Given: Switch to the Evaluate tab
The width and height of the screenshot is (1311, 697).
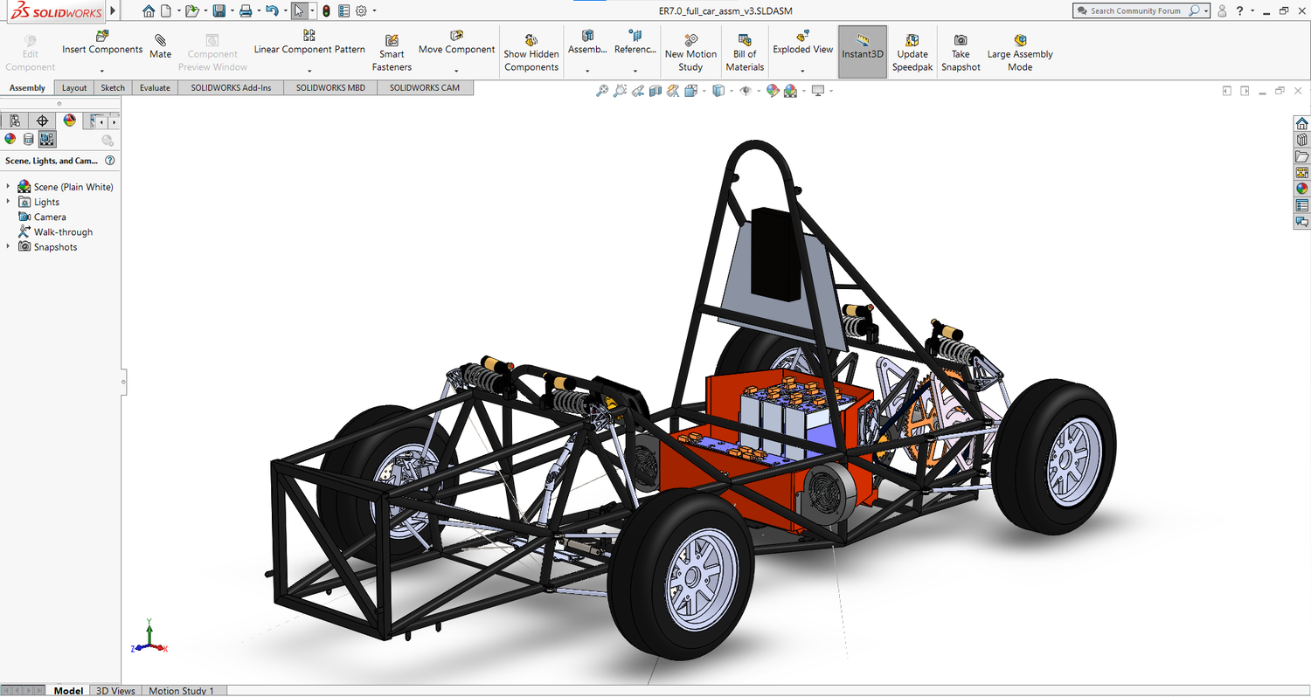Looking at the screenshot, I should click(155, 88).
